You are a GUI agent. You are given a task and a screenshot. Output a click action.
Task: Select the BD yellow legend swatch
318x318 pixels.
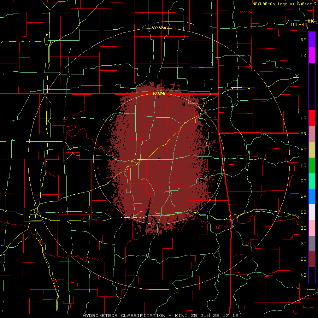[x=312, y=150]
